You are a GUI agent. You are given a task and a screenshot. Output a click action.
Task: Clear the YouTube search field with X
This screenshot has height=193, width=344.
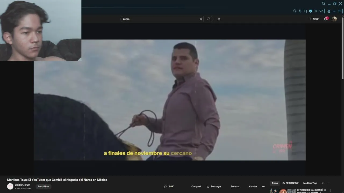coord(201,19)
